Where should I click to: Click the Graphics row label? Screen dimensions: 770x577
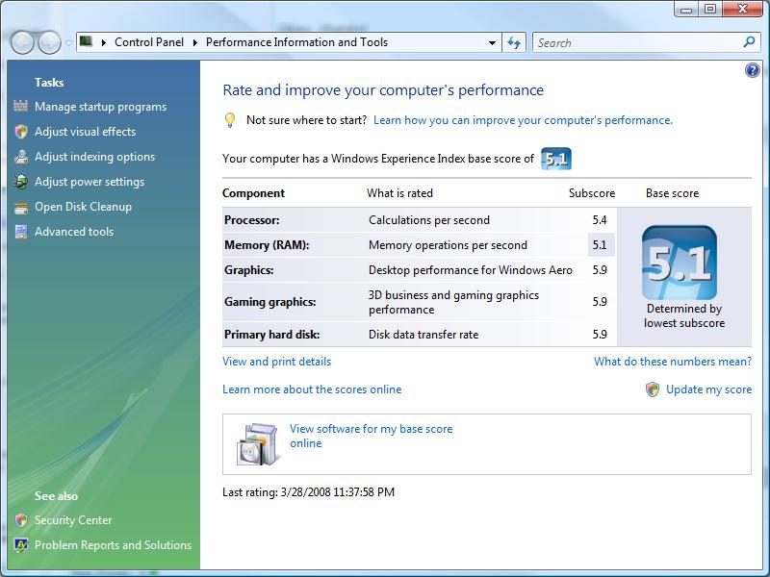tap(249, 270)
